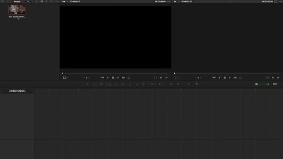Toggle timeline snapping
Screen dimensions: 283x159
point(130,84)
